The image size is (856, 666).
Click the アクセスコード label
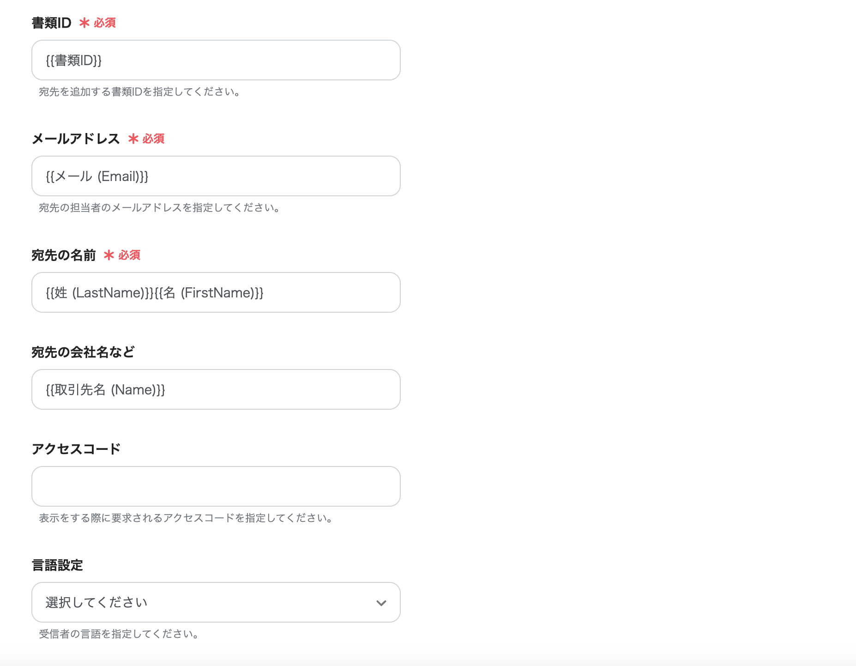[x=76, y=449]
